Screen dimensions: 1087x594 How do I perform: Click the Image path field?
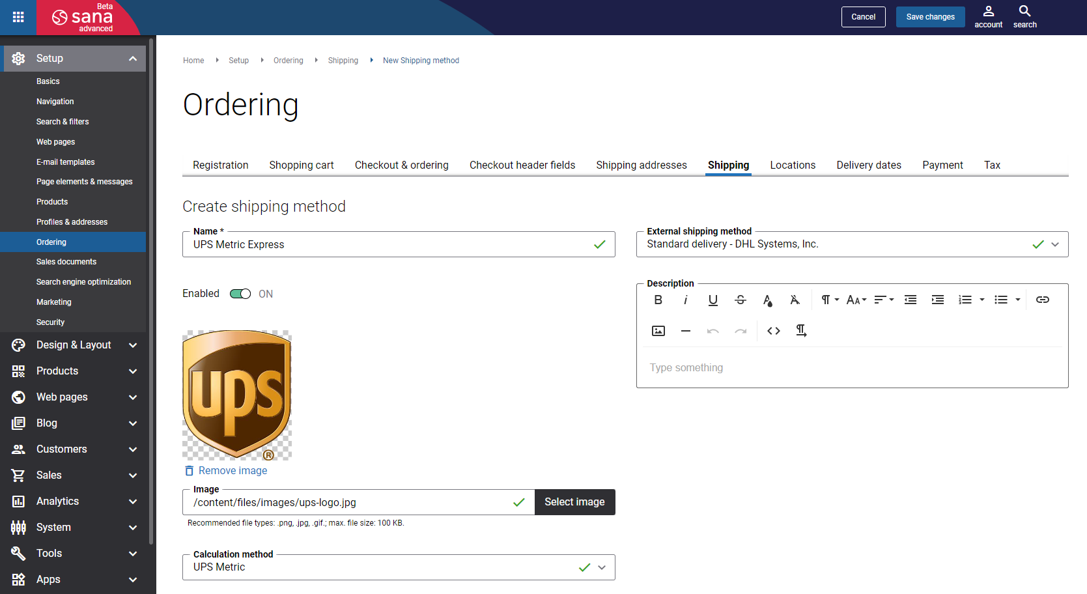coord(358,502)
